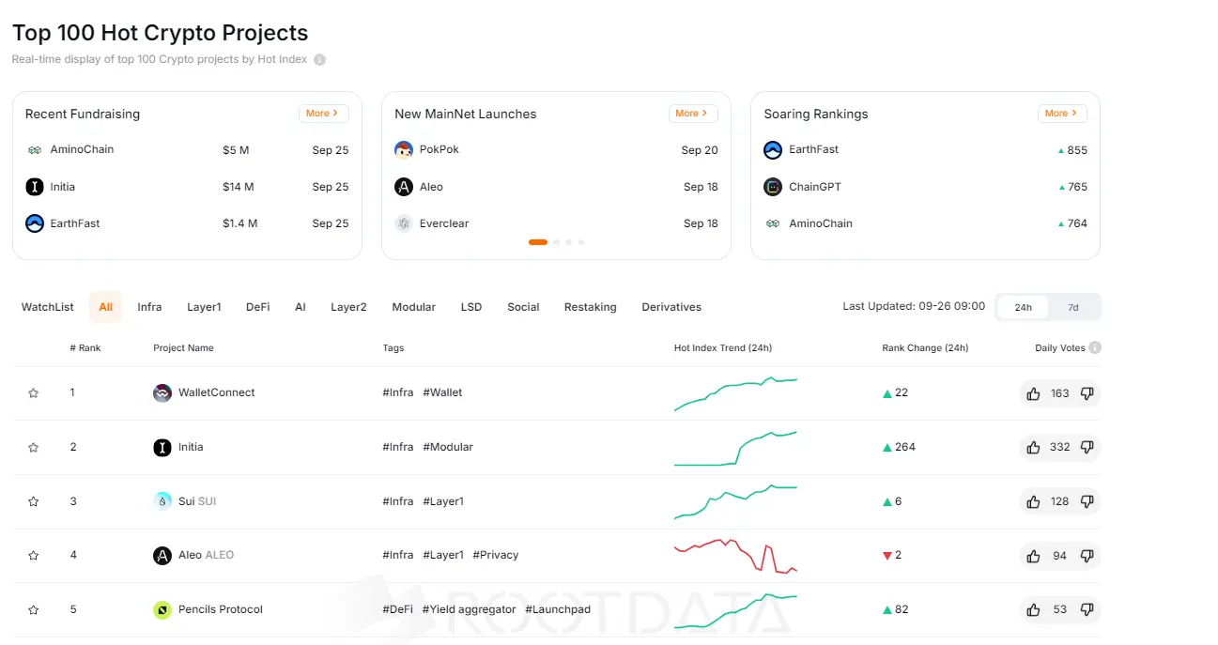Image resolution: width=1218 pixels, height=645 pixels.
Task: Click the Everclear logo in New MainNet Launches
Action: 403,223
